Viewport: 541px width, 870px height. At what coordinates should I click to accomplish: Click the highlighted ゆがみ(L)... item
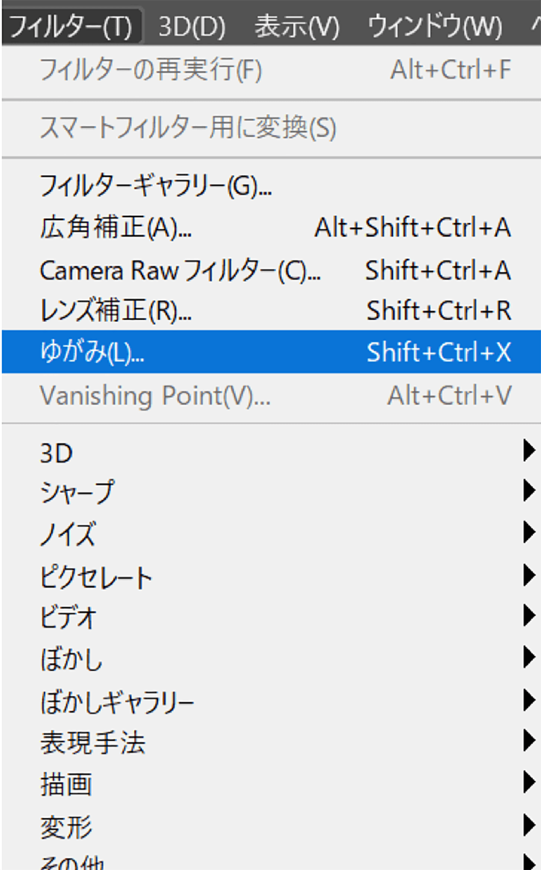pos(92,352)
